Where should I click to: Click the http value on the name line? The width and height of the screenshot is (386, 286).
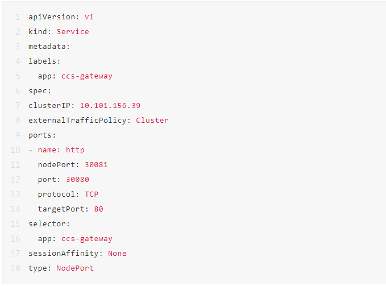click(75, 150)
